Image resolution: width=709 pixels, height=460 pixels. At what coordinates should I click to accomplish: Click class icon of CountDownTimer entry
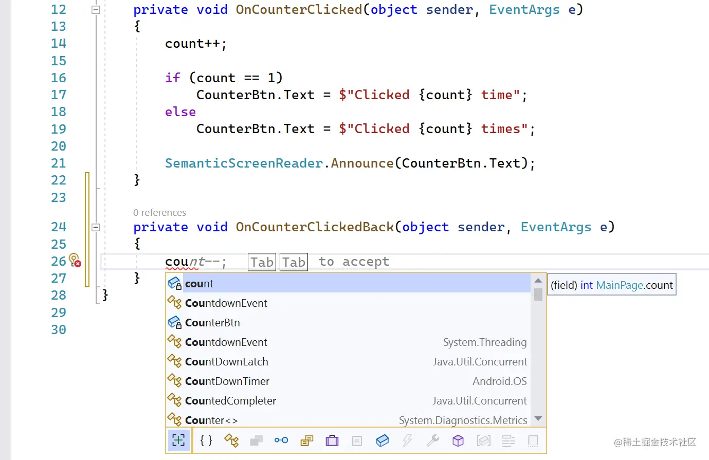(x=175, y=381)
